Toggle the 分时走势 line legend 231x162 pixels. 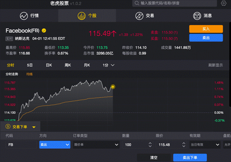[x=12, y=74]
